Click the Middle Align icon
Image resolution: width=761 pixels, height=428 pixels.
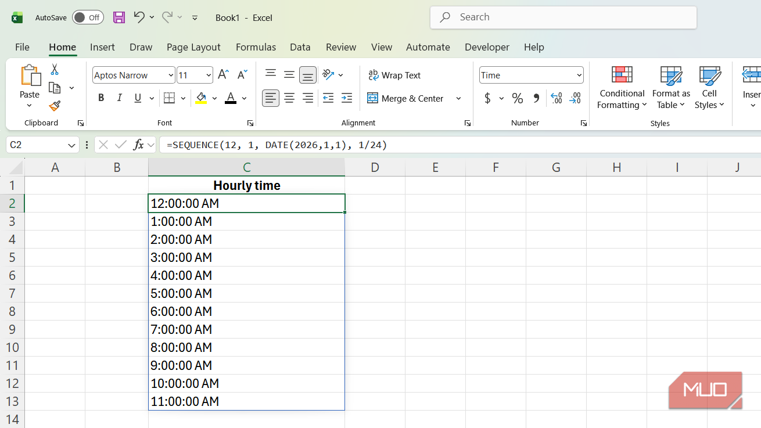289,74
